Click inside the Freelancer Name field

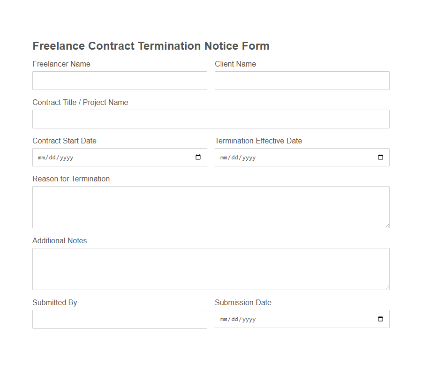pos(120,80)
